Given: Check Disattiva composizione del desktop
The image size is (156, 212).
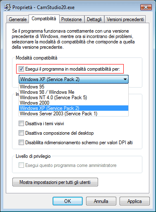Looking at the screenshot, I should coord(21,133).
